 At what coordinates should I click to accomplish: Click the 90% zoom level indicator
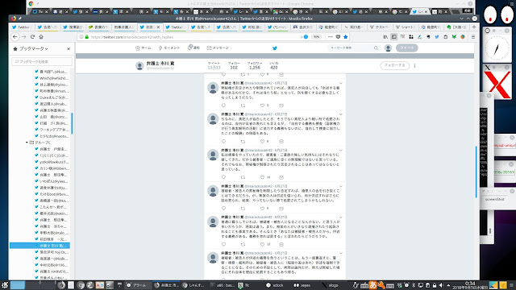pyautogui.click(x=316, y=37)
